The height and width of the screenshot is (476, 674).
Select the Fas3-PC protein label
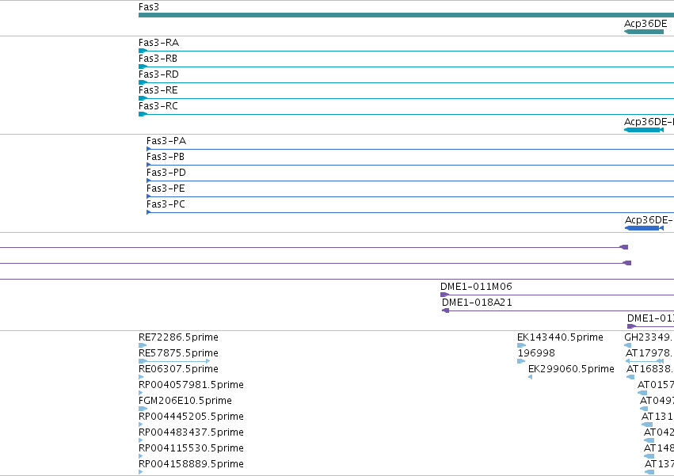tap(166, 204)
